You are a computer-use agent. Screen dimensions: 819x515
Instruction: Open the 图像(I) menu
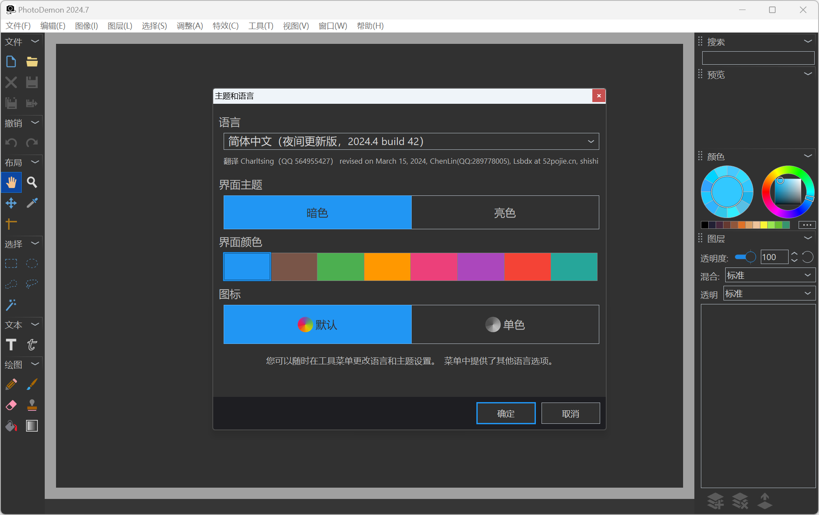[x=86, y=26]
